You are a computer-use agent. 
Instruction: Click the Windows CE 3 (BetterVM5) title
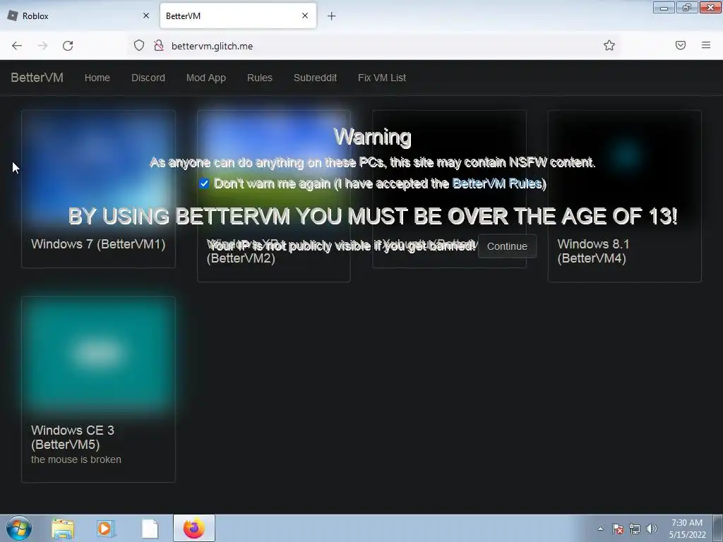(x=73, y=437)
